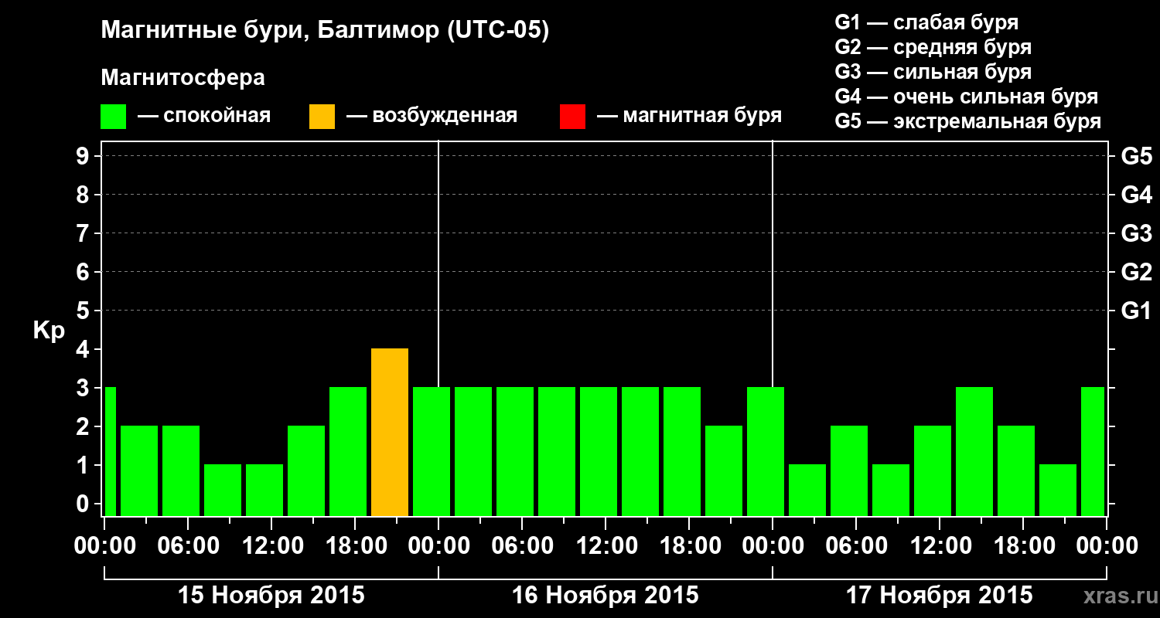Click the "18:00" time label above 15 Ноября
This screenshot has width=1160, height=618.
(355, 546)
